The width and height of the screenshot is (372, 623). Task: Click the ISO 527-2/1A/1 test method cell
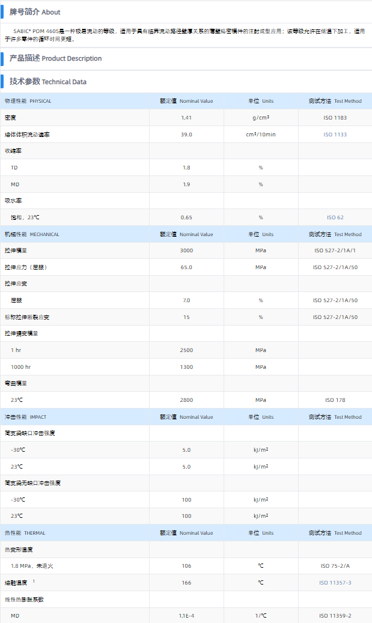335,251
